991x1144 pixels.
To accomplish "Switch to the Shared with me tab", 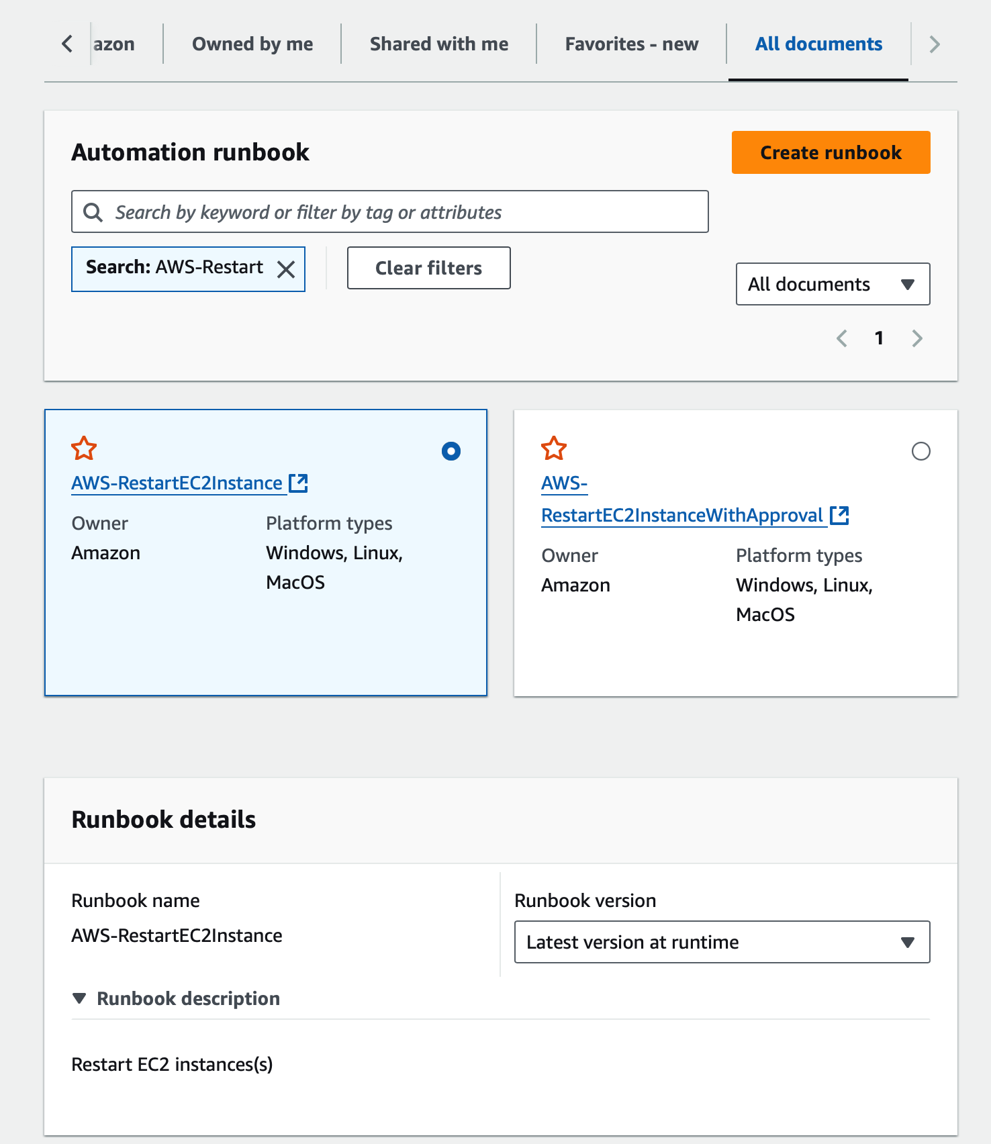I will tap(439, 44).
